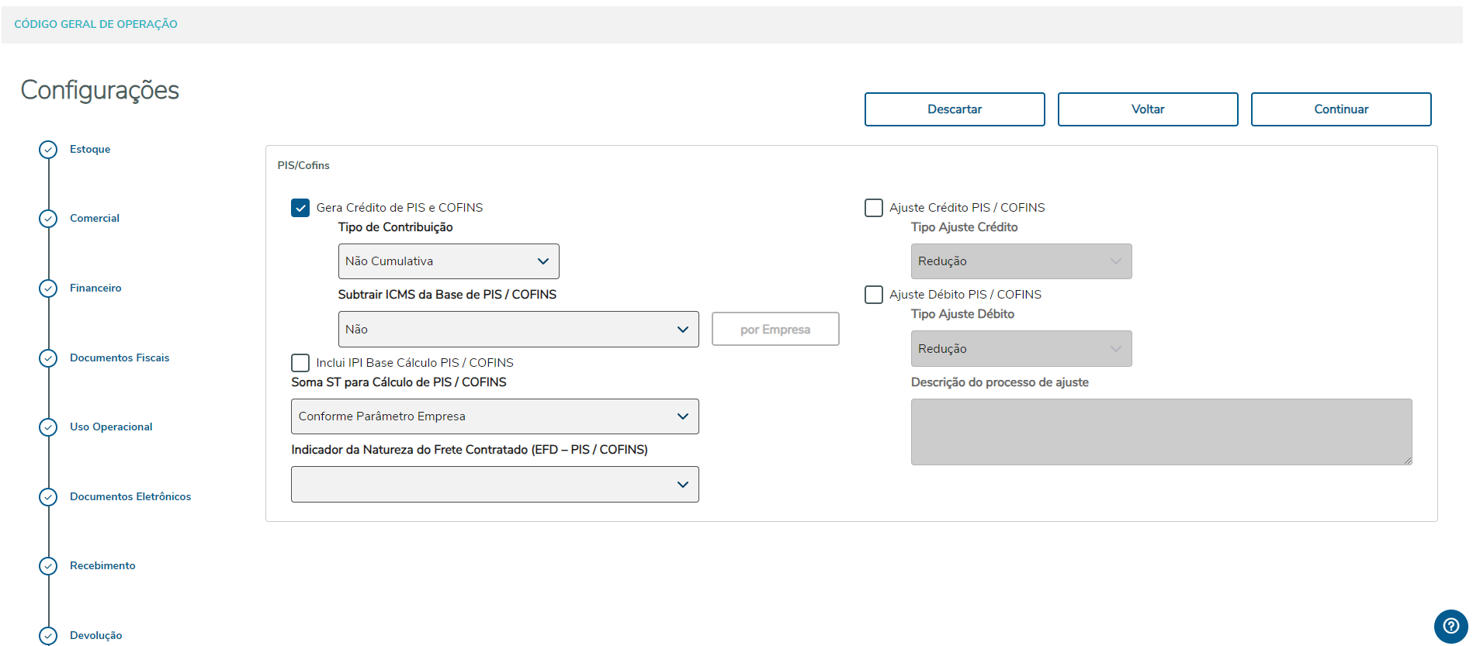The height and width of the screenshot is (646, 1473).
Task: Open the Código Geral de Operação breadcrumb
Action: [95, 24]
